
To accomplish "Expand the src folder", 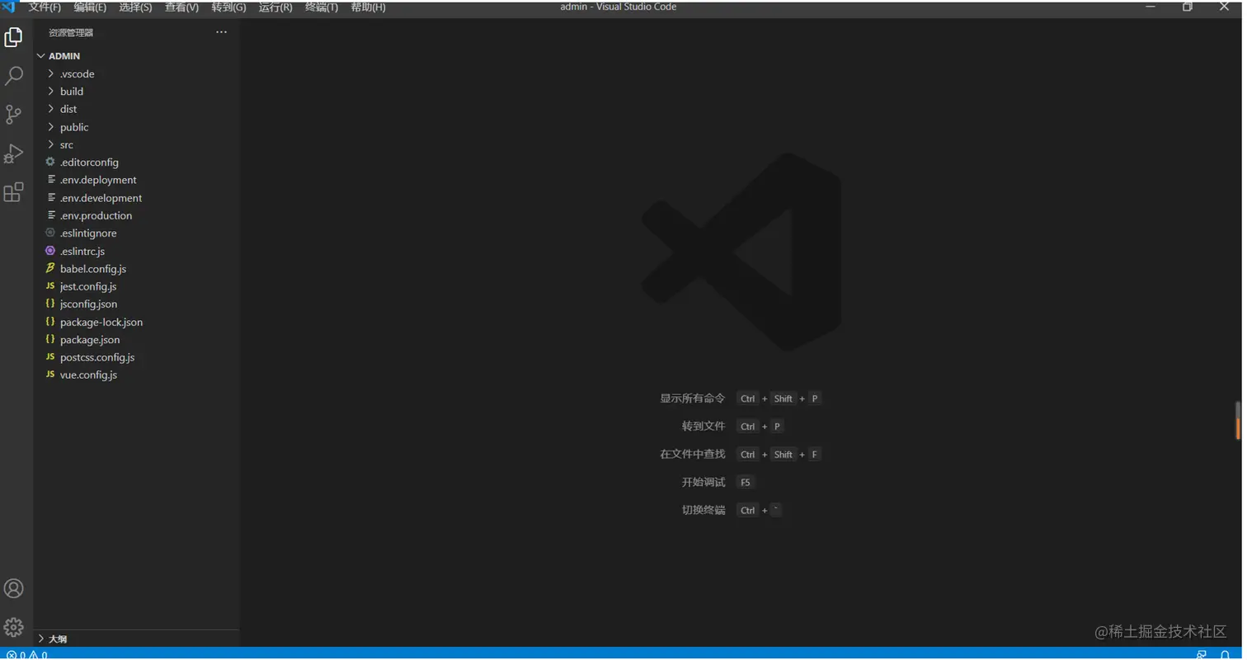I will click(x=136, y=144).
